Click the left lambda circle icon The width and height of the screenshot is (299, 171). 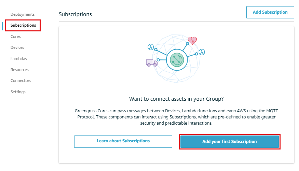click(151, 47)
